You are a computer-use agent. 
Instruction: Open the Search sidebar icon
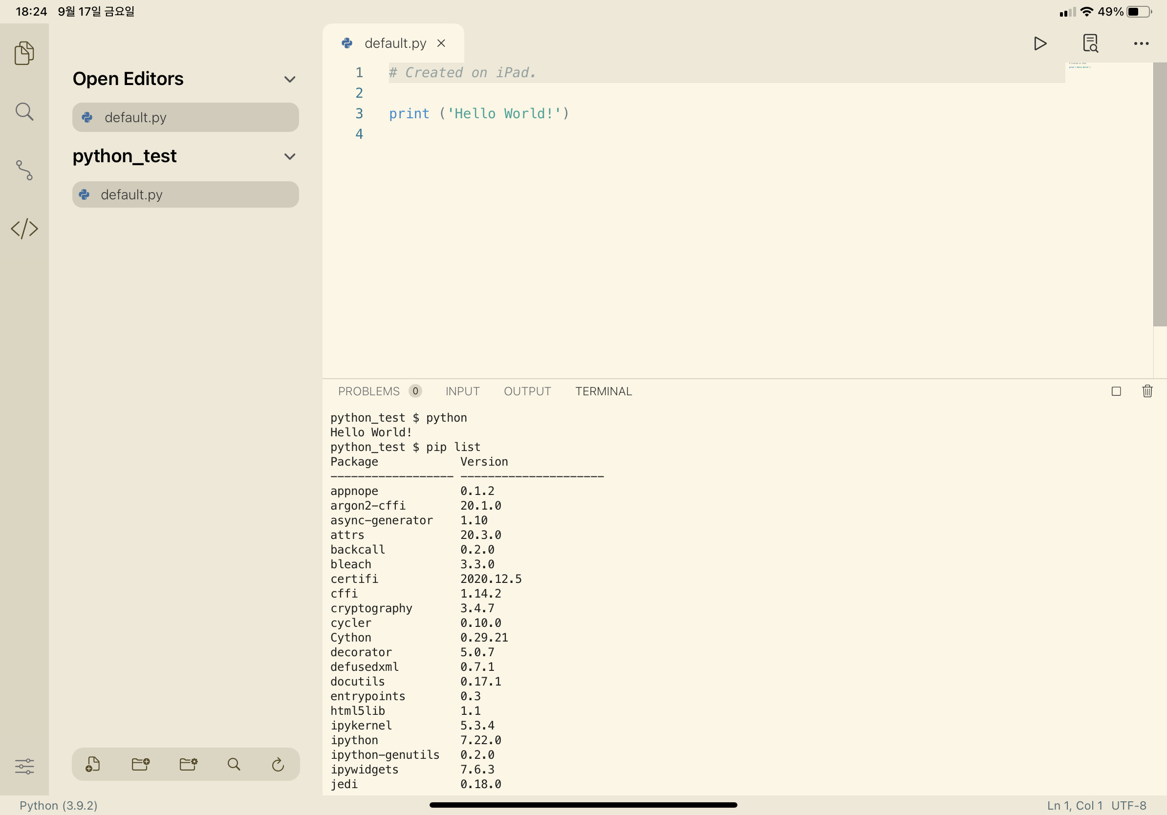pyautogui.click(x=24, y=112)
